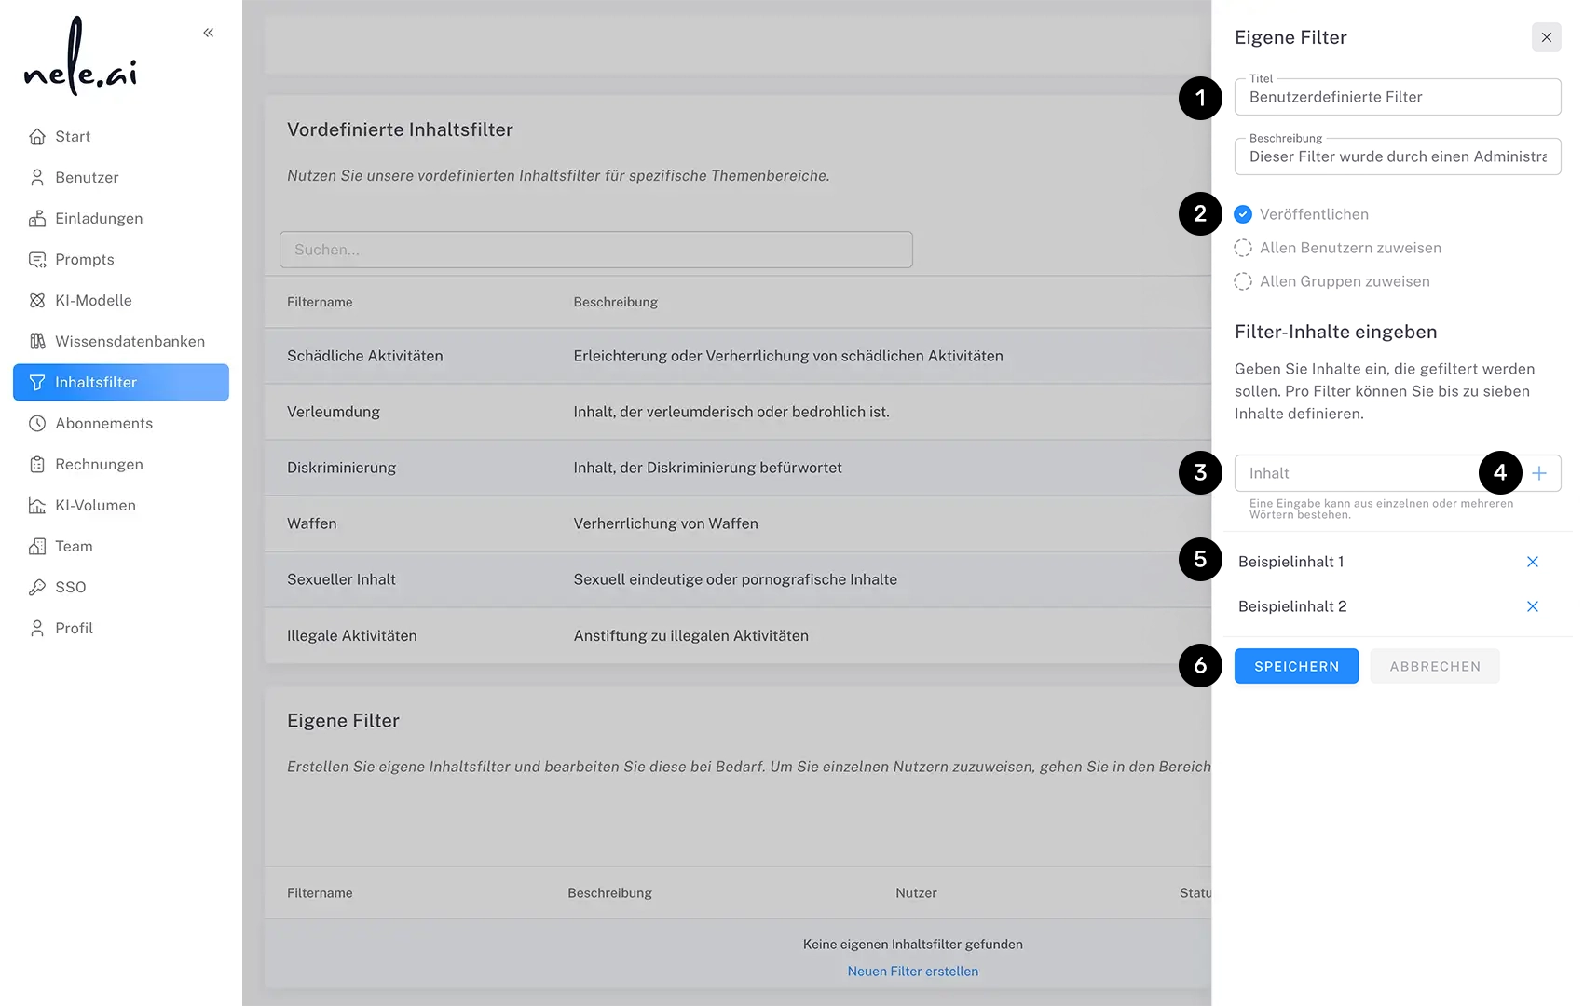The width and height of the screenshot is (1584, 1006).
Task: Click the Einladungen icon in sidebar
Action: coord(37,219)
